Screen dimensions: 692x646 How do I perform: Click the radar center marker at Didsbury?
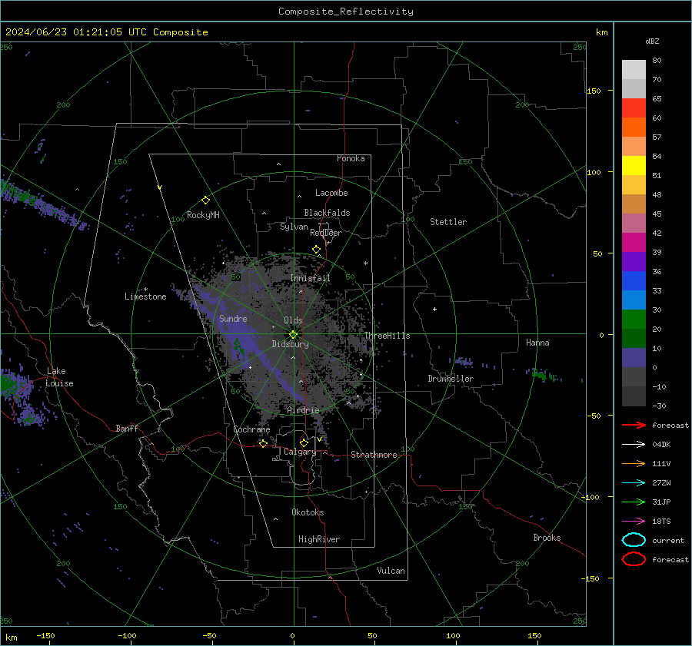pyautogui.click(x=294, y=335)
